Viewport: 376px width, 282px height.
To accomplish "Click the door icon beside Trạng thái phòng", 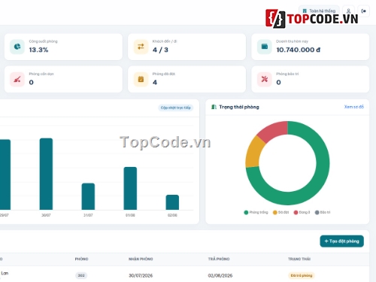I will tap(214, 107).
